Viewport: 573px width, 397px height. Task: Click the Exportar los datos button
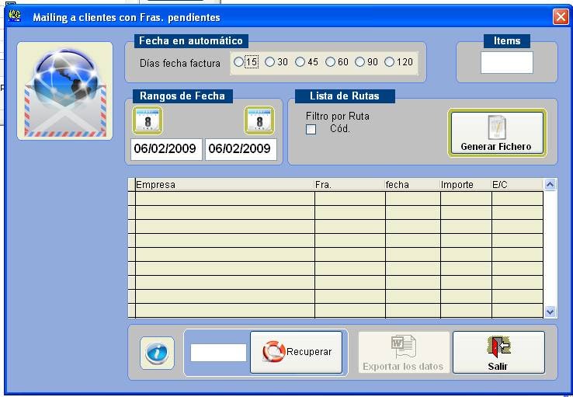pos(404,353)
